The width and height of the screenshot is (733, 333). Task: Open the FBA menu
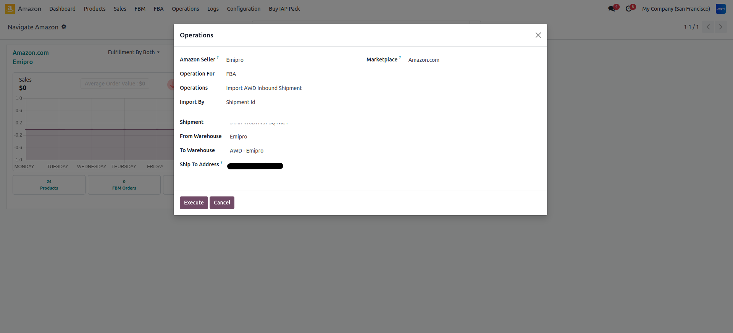point(158,9)
